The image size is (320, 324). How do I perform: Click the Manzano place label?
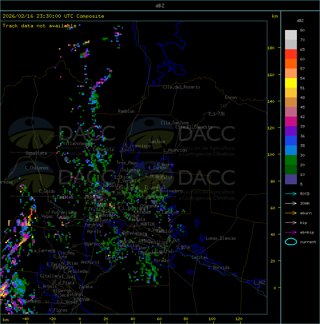coord(33,301)
